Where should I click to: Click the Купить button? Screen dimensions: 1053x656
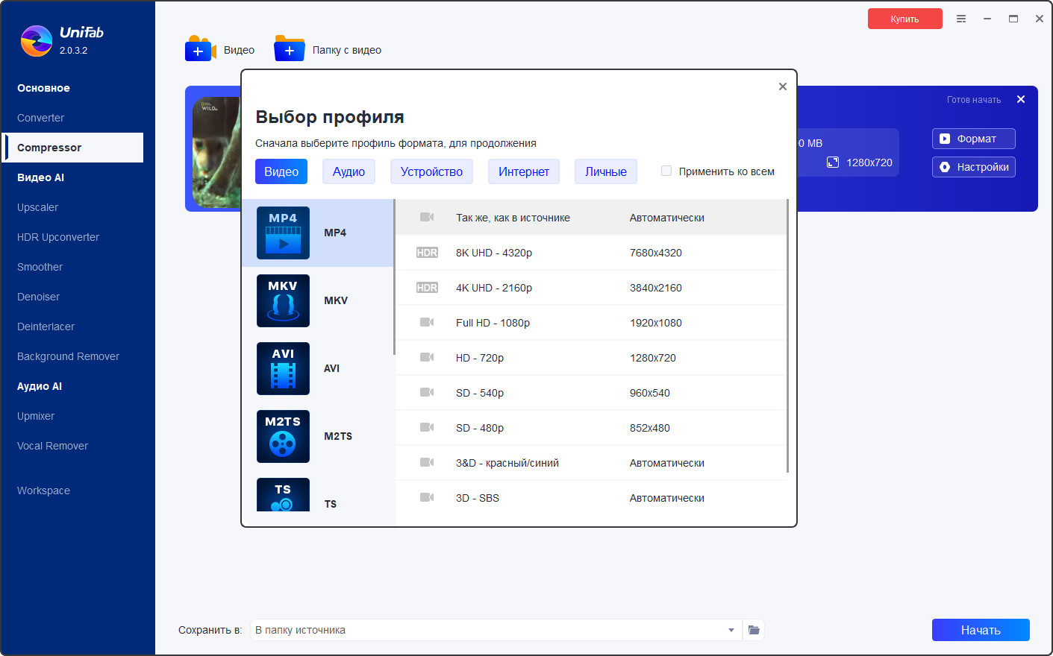point(904,19)
